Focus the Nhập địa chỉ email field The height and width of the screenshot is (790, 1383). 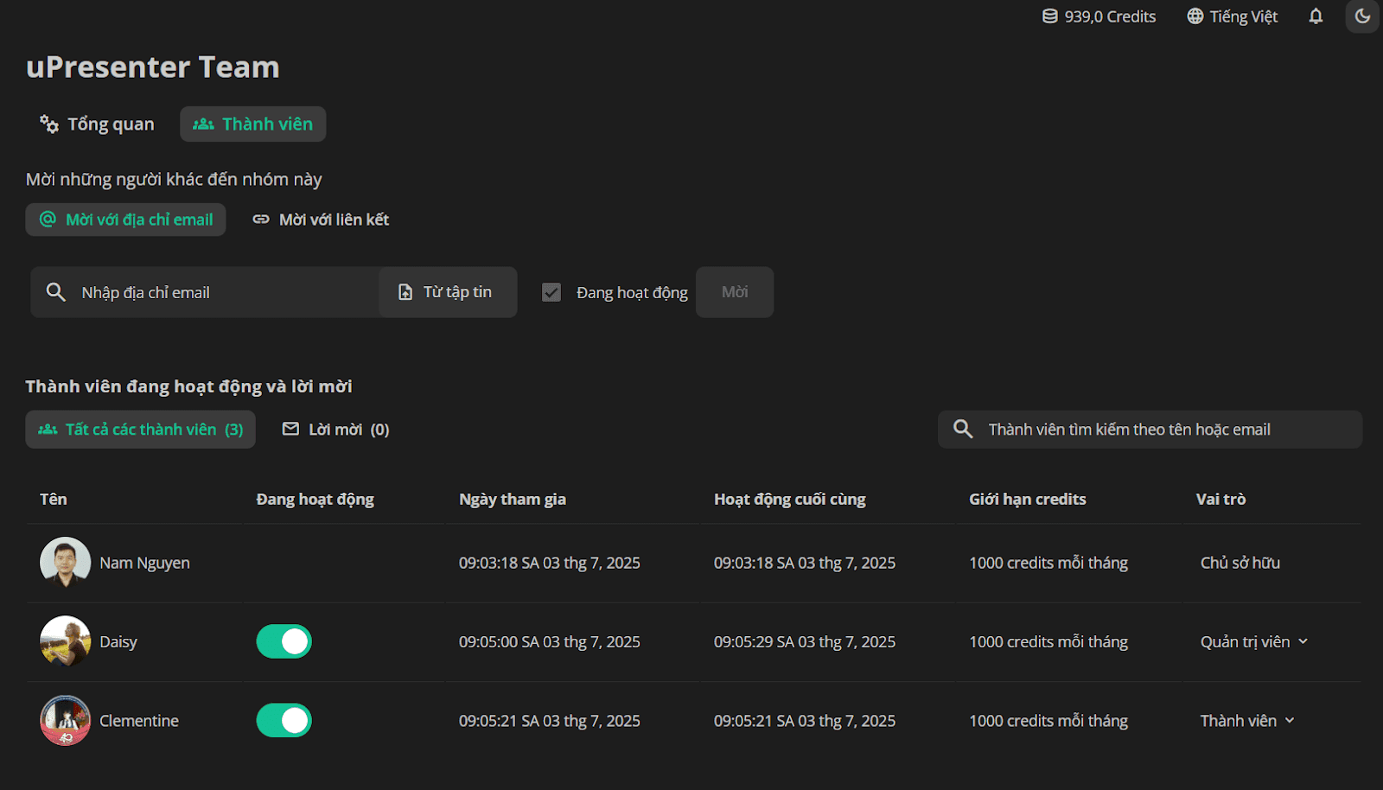click(204, 292)
